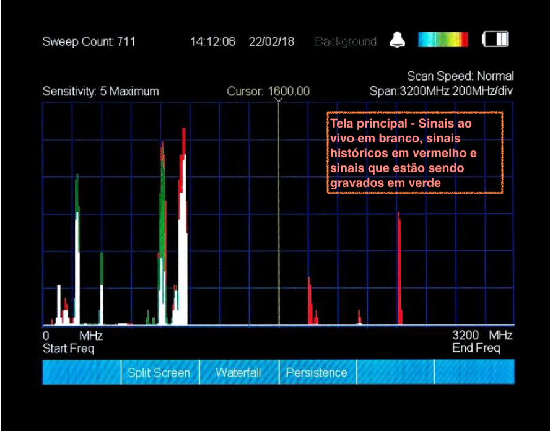550x431 pixels.
Task: Click the rainbow color scale bar
Action: tap(443, 40)
